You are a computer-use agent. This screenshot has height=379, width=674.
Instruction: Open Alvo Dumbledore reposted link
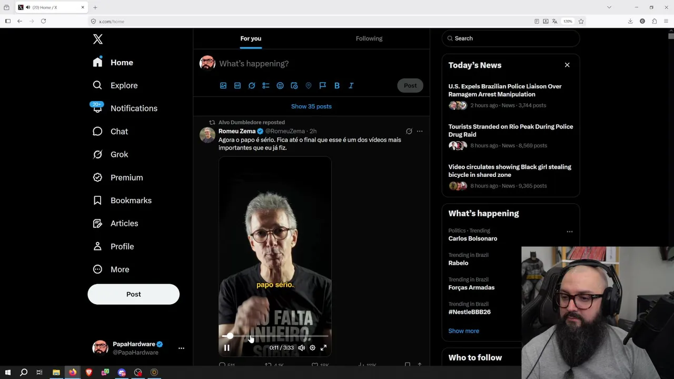click(x=252, y=122)
